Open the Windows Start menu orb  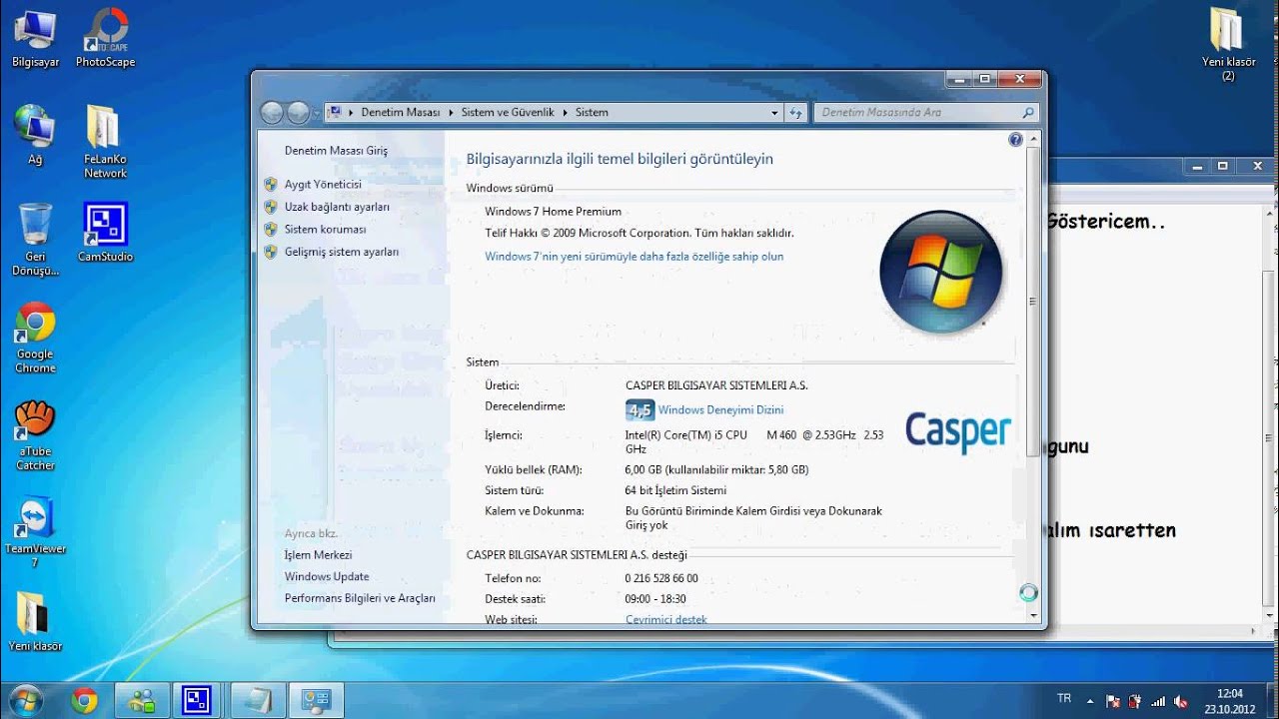point(27,700)
